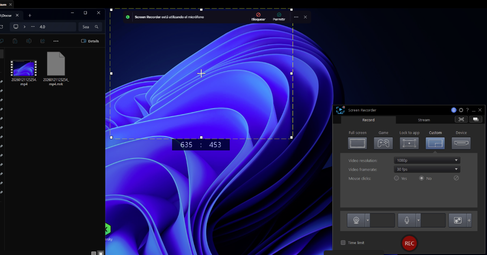Open the Video framerate dropdown
Screen dimensions: 487x255
coord(427,169)
